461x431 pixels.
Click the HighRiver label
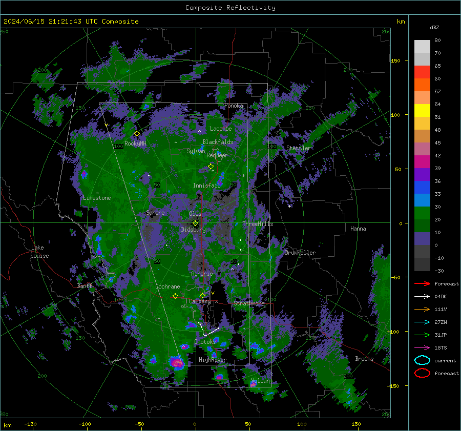click(213, 360)
